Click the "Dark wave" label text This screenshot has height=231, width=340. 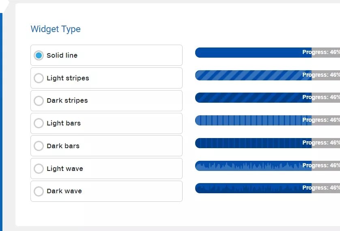(x=64, y=191)
